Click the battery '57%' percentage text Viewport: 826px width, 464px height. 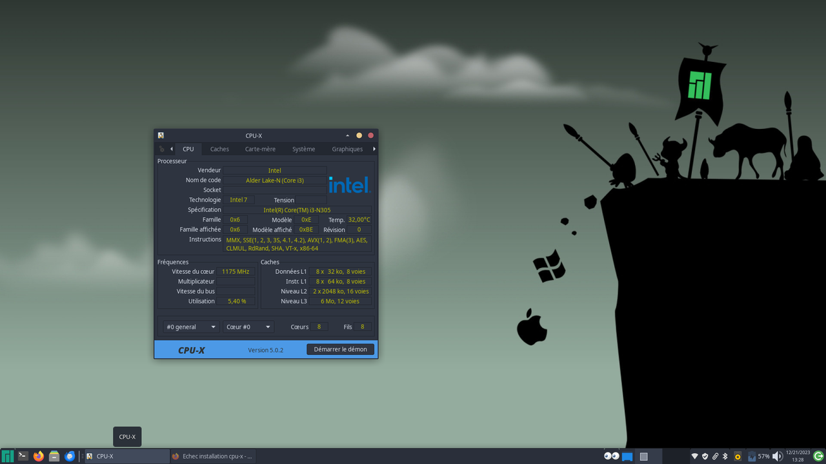763,456
